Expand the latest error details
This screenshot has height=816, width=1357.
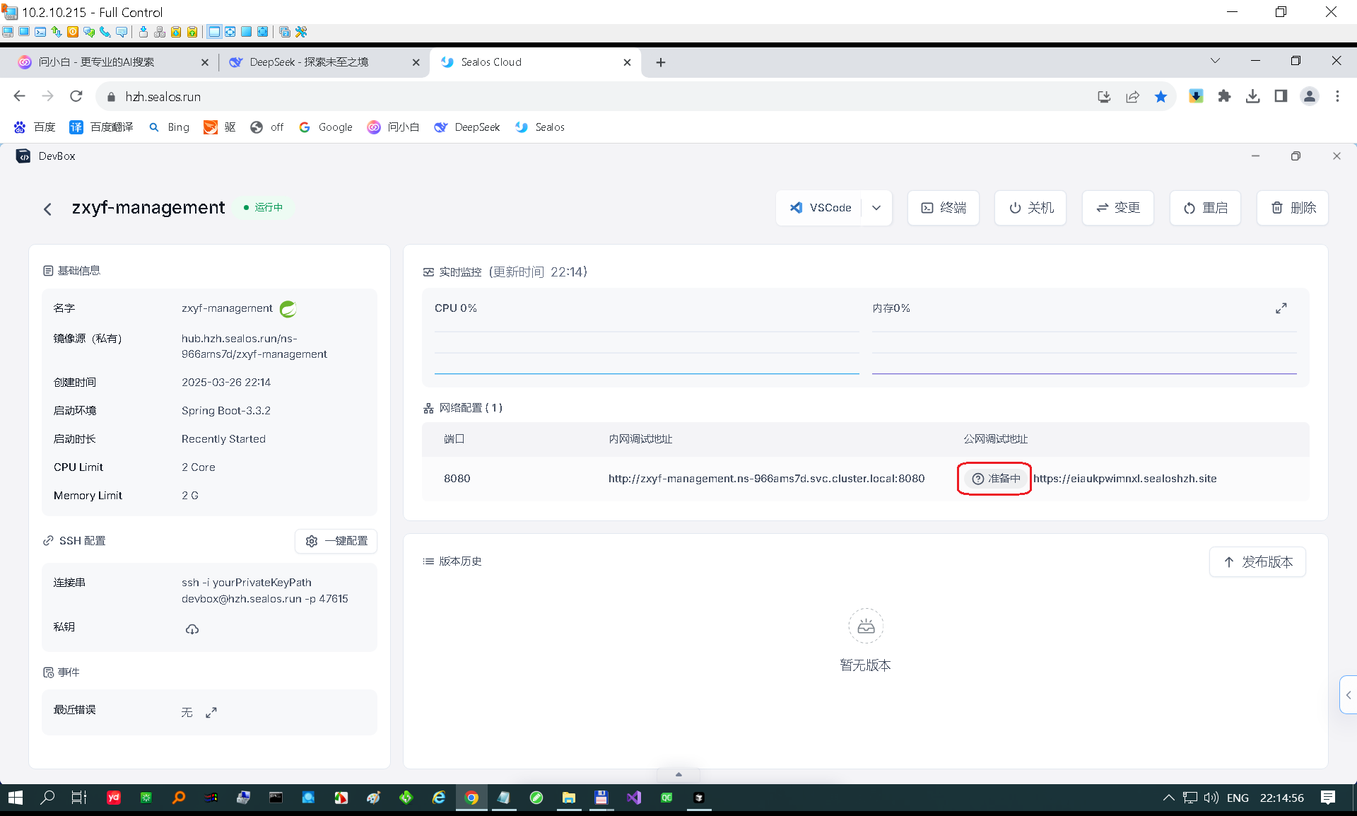coord(211,712)
